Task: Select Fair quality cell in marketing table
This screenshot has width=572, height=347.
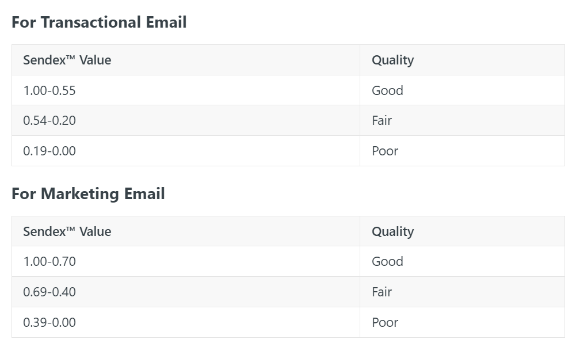Action: coord(462,292)
